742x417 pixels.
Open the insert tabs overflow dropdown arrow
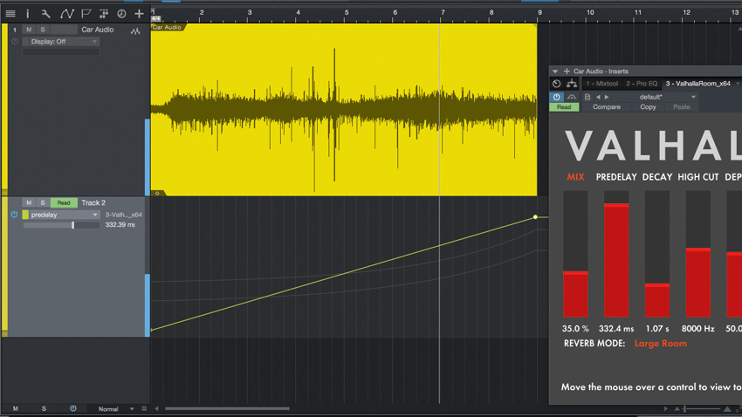pyautogui.click(x=738, y=84)
